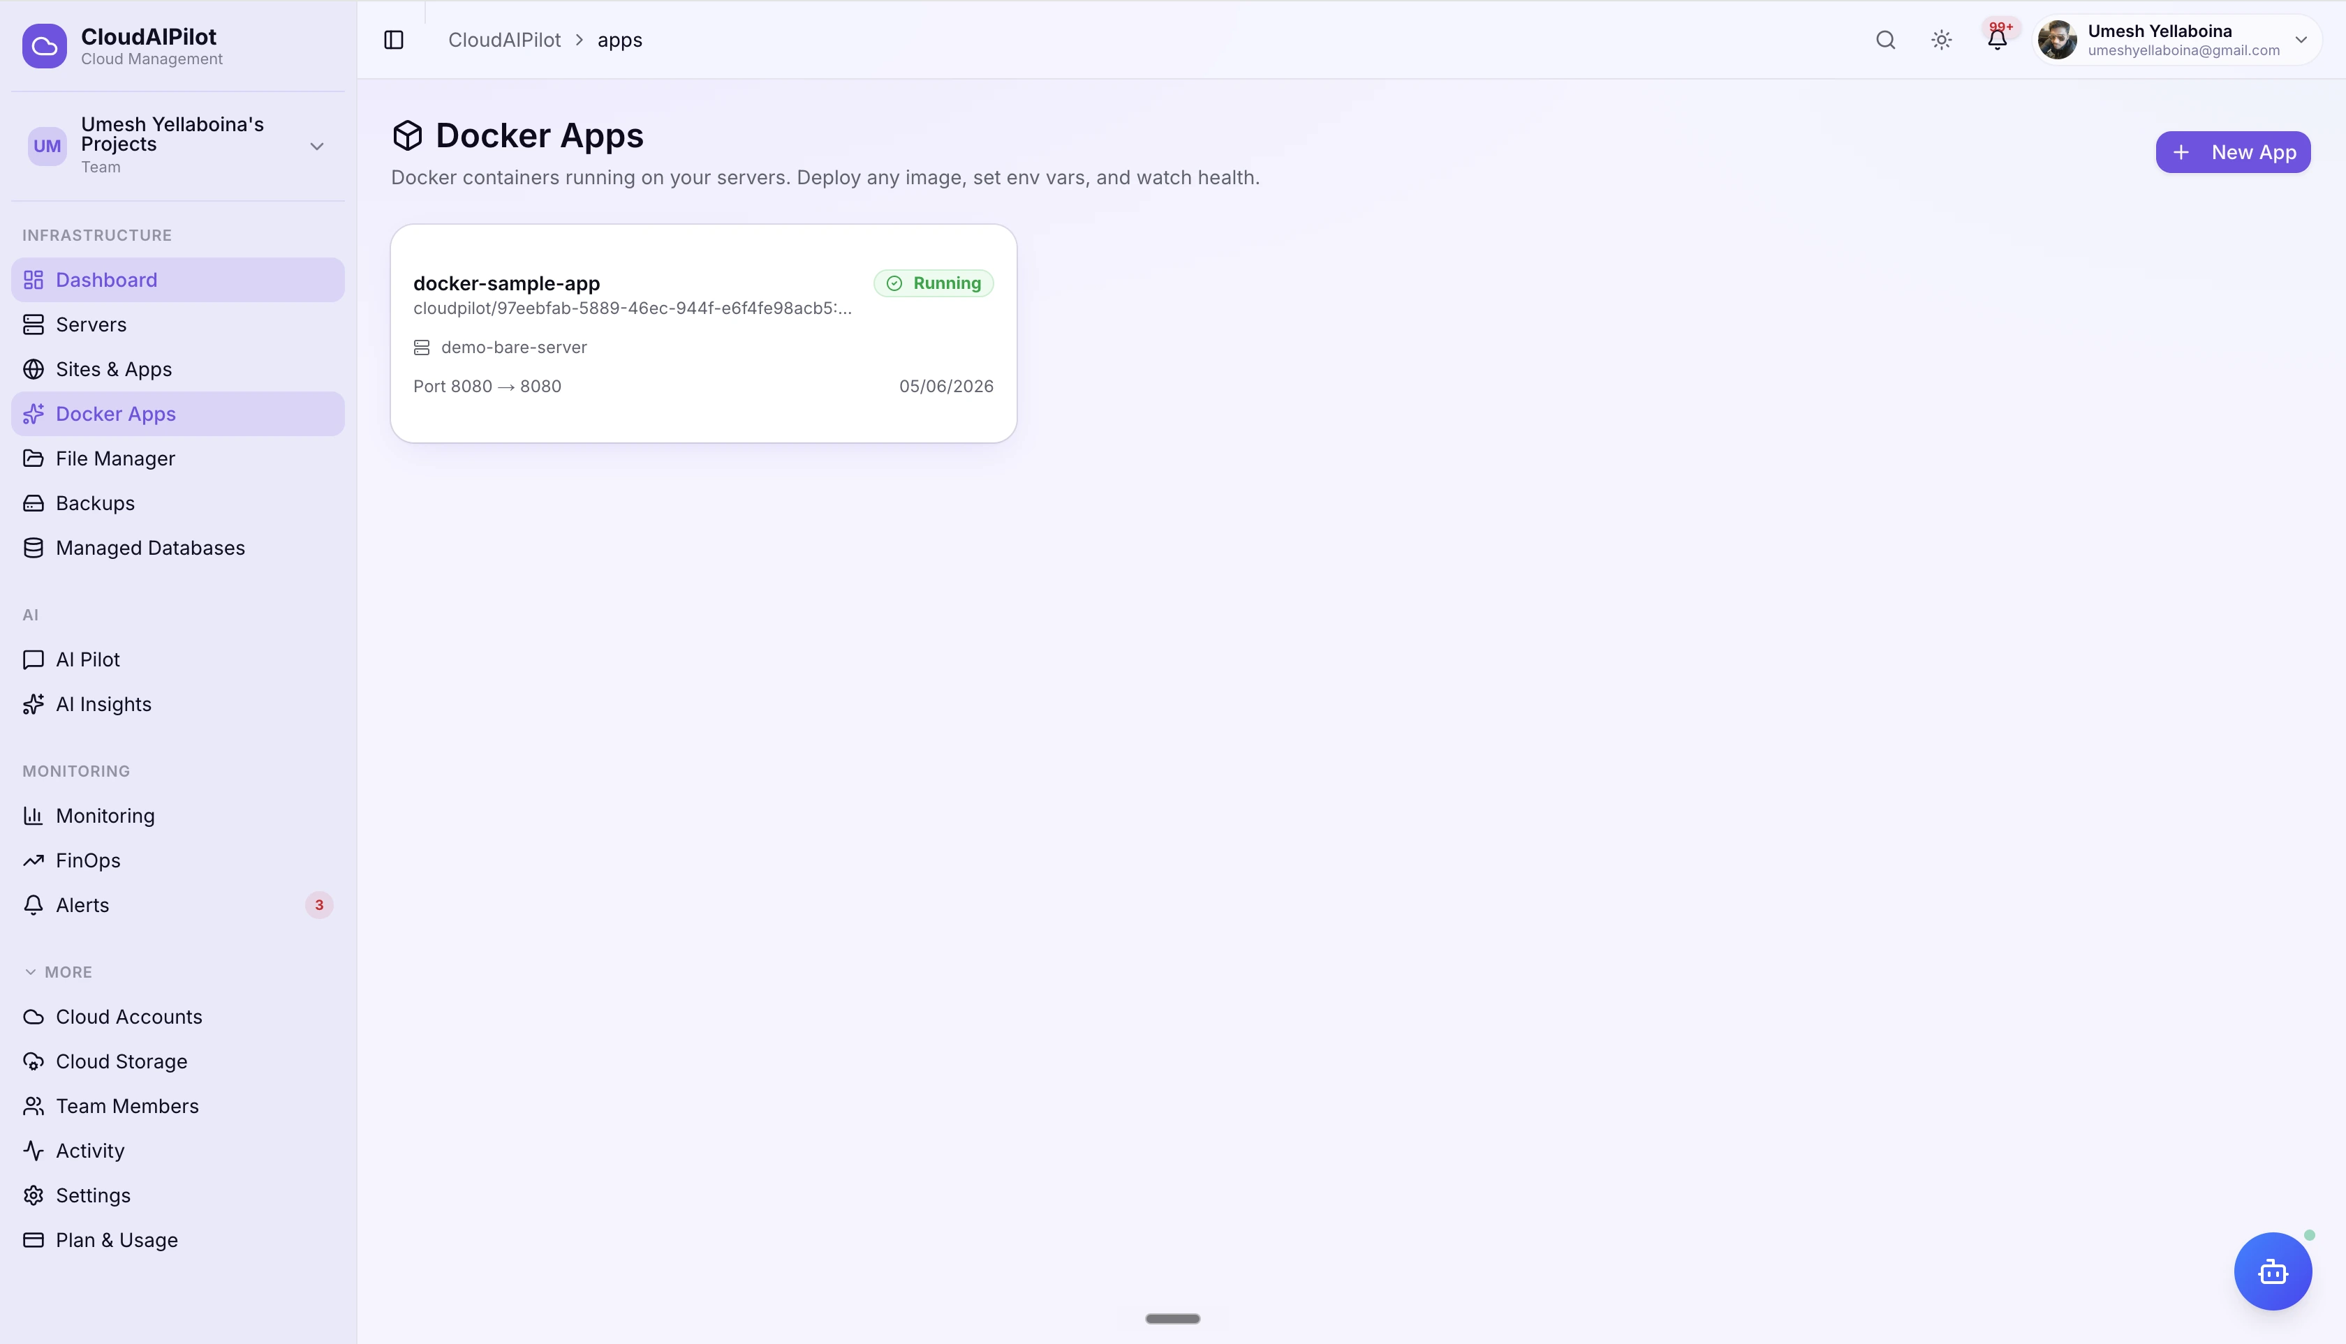The image size is (2346, 1344).
Task: Open Managed Databases menu label
Action: tap(151, 548)
